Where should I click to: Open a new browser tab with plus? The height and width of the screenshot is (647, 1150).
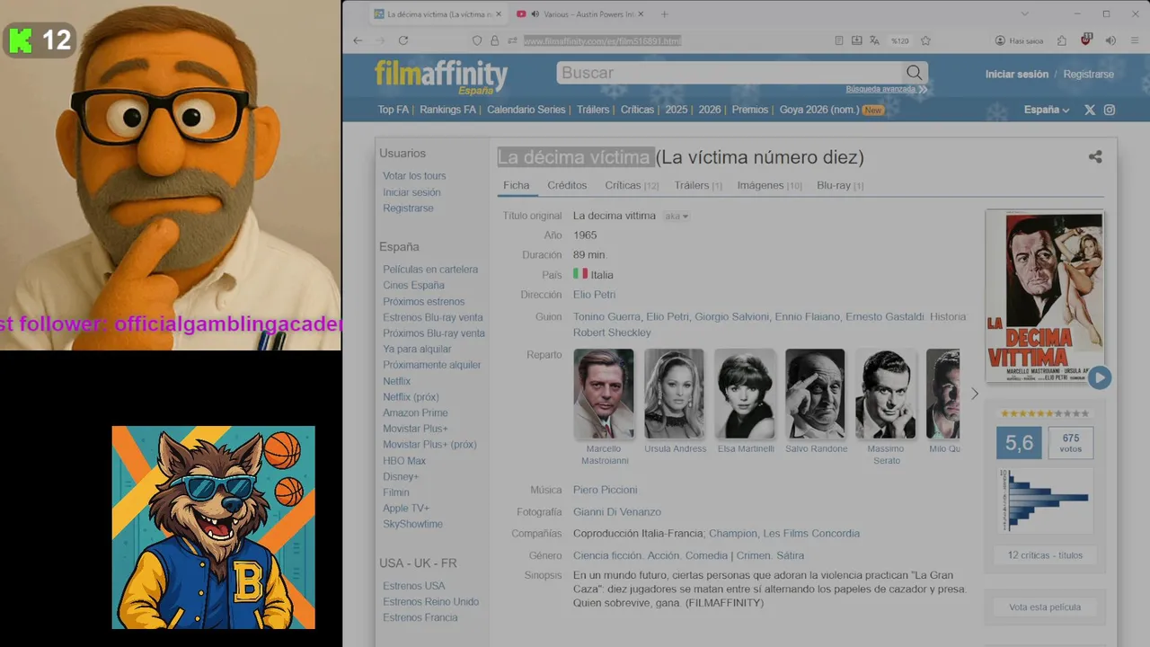click(x=665, y=14)
